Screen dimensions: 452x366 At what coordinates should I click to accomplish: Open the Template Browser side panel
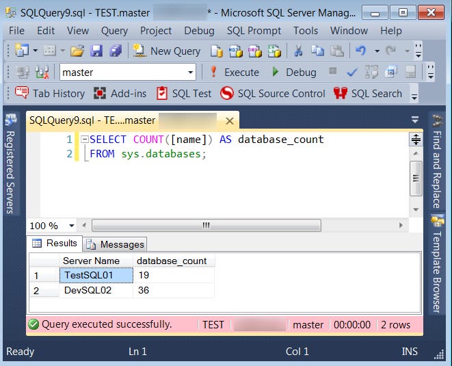click(437, 264)
